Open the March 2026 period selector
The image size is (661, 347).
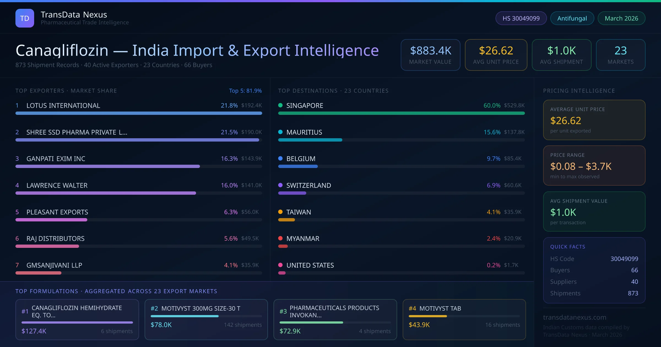pos(621,18)
